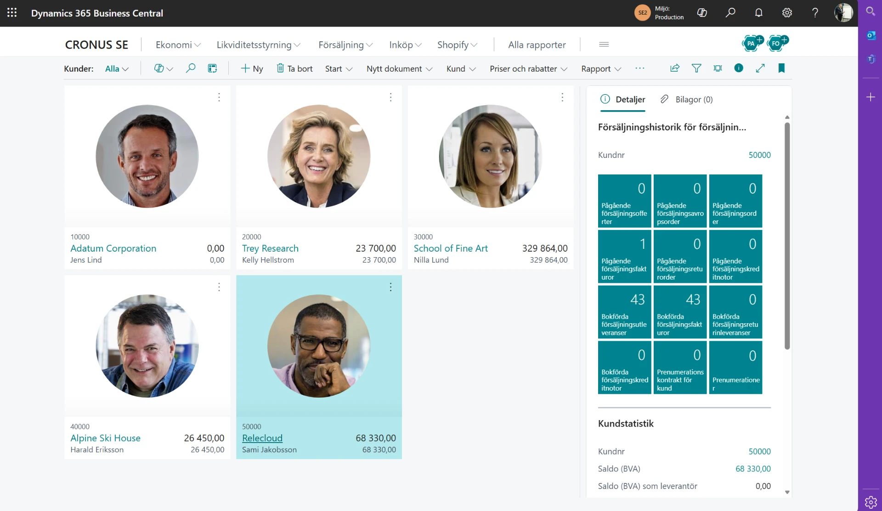Expand page to full width arrow icon
Image resolution: width=882 pixels, height=511 pixels.
[760, 68]
